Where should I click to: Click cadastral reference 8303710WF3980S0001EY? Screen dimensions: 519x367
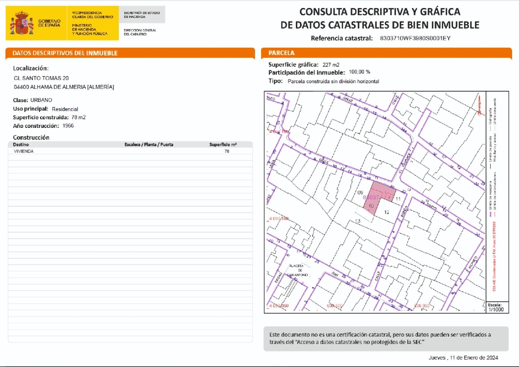click(415, 38)
